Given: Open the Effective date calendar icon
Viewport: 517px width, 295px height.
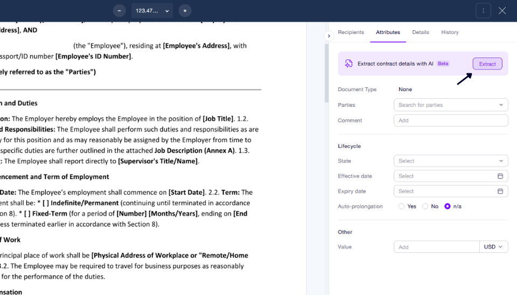Looking at the screenshot, I should point(500,176).
